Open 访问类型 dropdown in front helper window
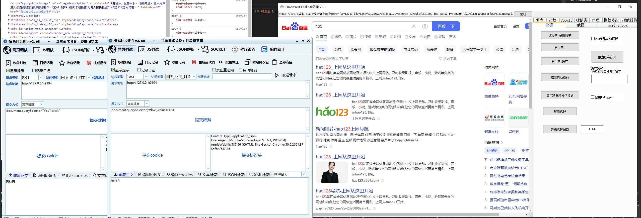641x218 pixels. tap(194, 77)
